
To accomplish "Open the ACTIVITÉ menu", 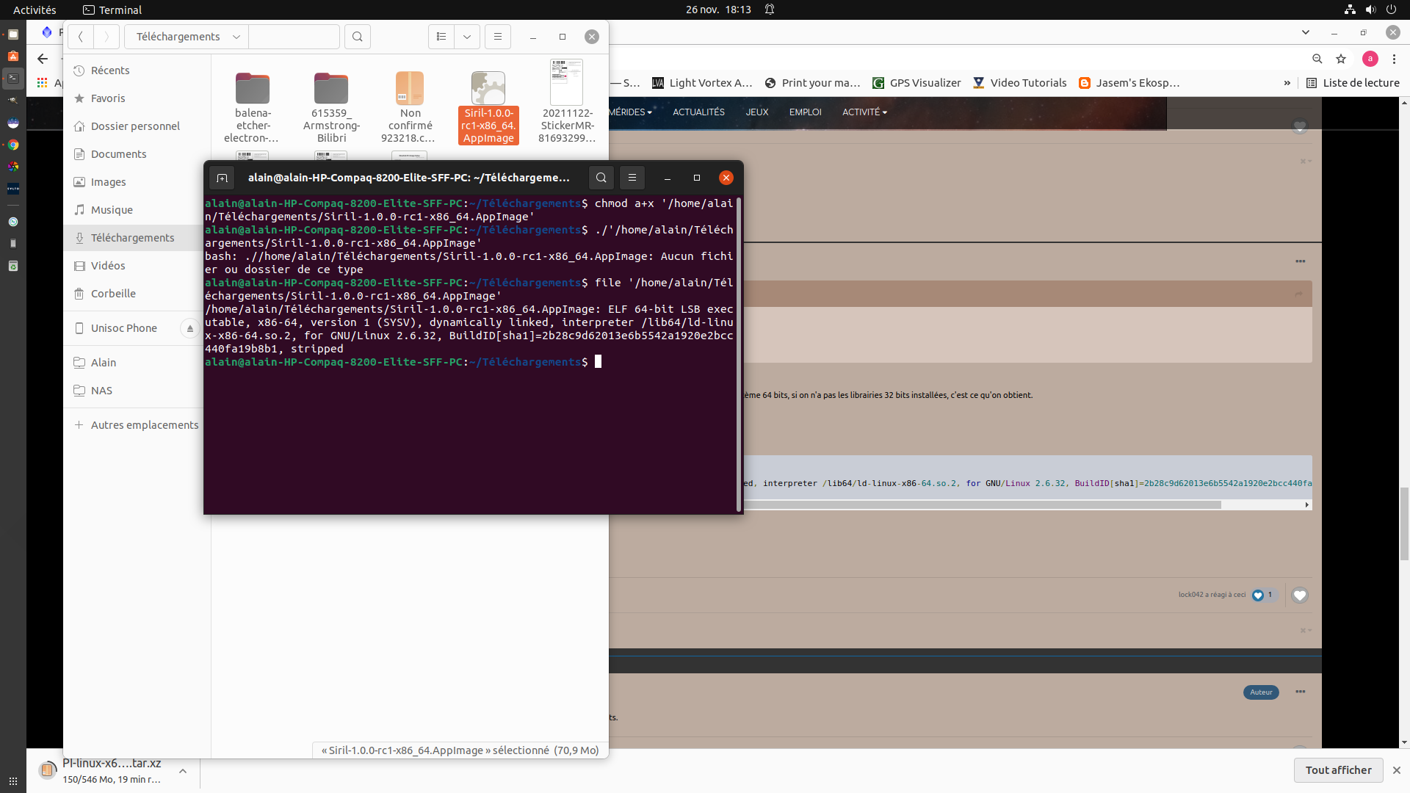I will coord(864,112).
